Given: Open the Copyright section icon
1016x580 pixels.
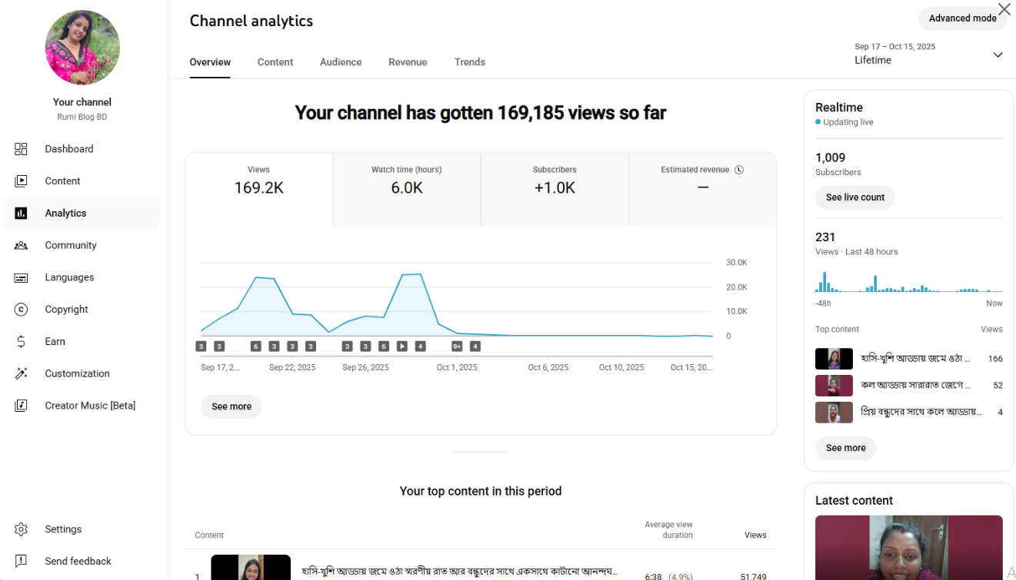Looking at the screenshot, I should [x=21, y=309].
